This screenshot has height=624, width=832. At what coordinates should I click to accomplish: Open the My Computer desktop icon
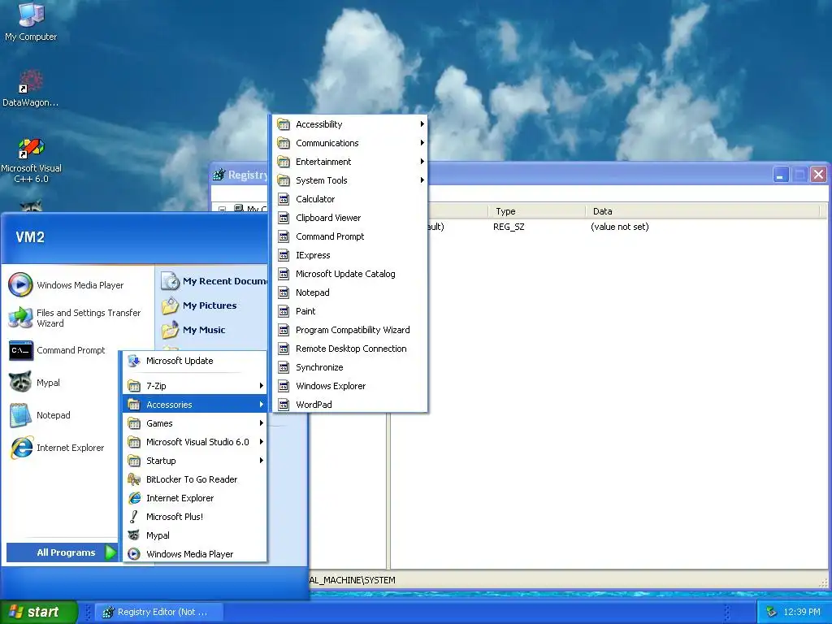[31, 22]
